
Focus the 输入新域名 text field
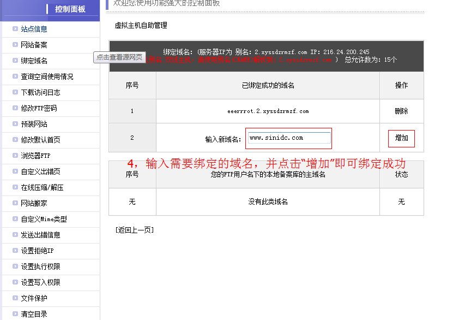pos(289,138)
